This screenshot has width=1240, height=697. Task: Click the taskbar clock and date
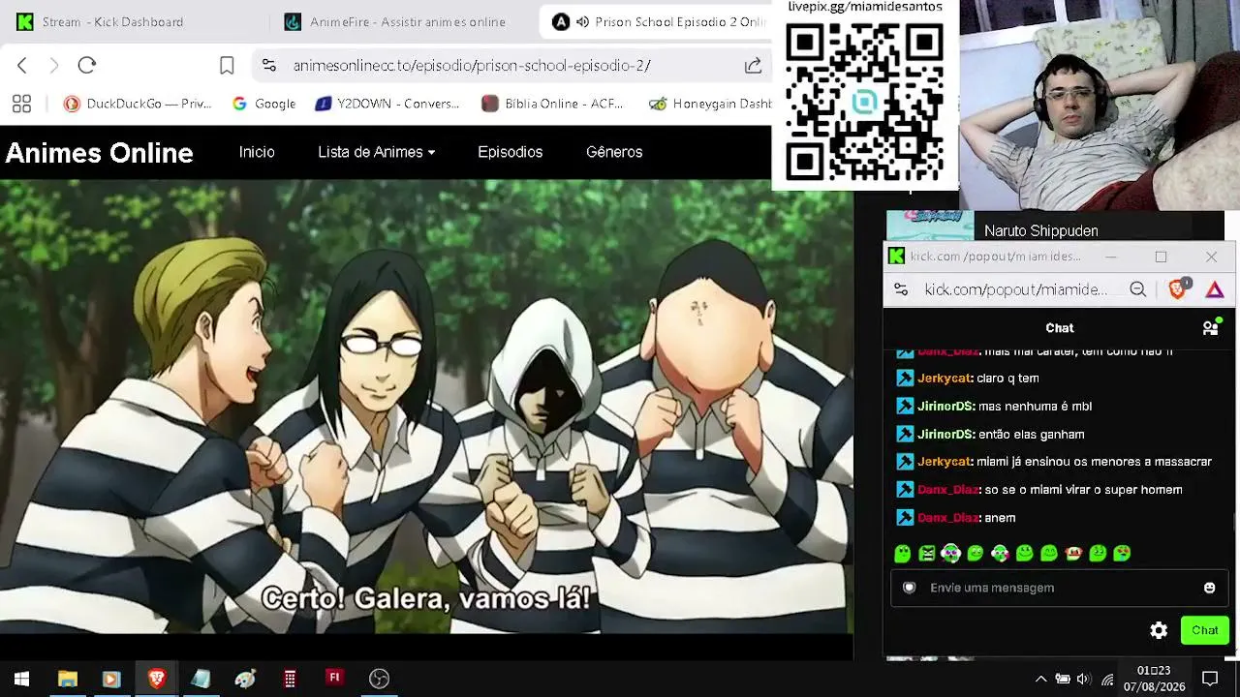pos(1154,679)
